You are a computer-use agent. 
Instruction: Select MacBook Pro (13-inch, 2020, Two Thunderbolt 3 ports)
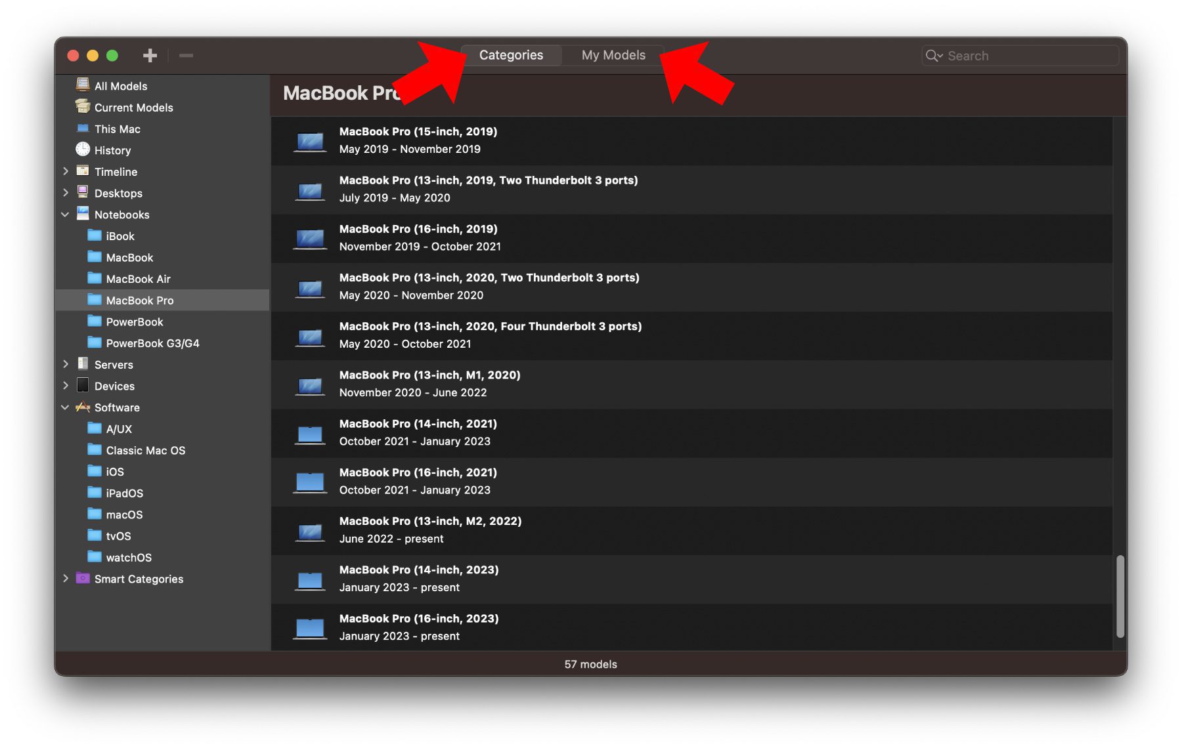click(x=691, y=287)
